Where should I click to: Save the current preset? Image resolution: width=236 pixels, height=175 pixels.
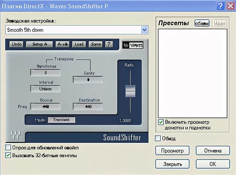[x=95, y=44]
